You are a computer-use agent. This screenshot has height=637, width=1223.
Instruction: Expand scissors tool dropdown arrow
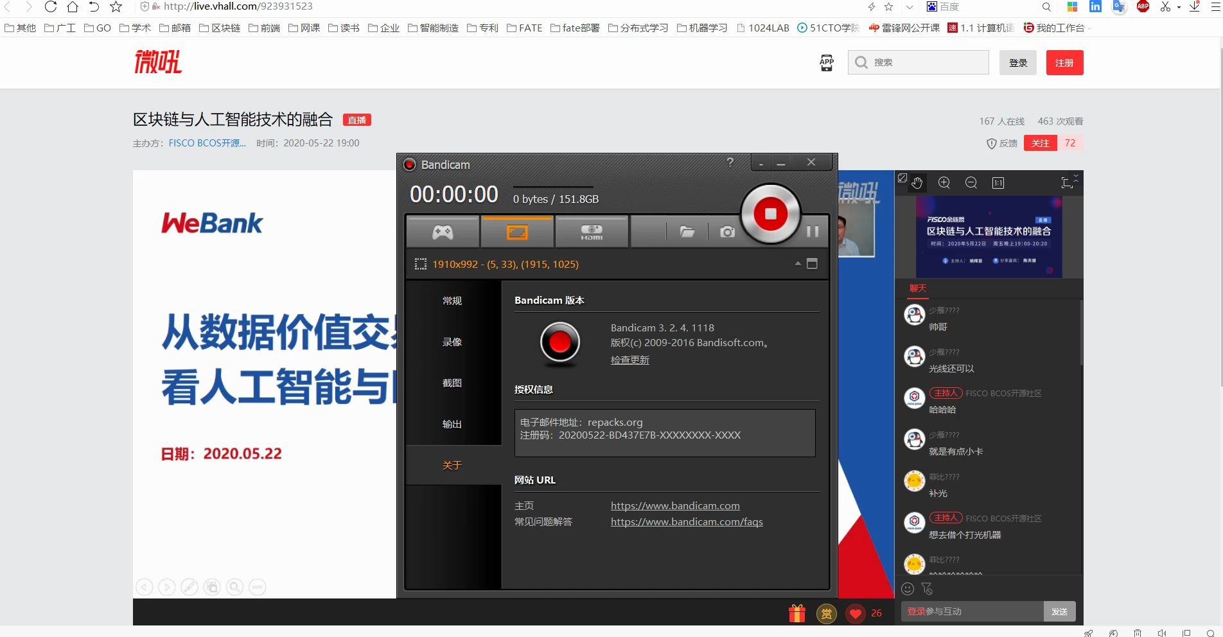[1179, 7]
